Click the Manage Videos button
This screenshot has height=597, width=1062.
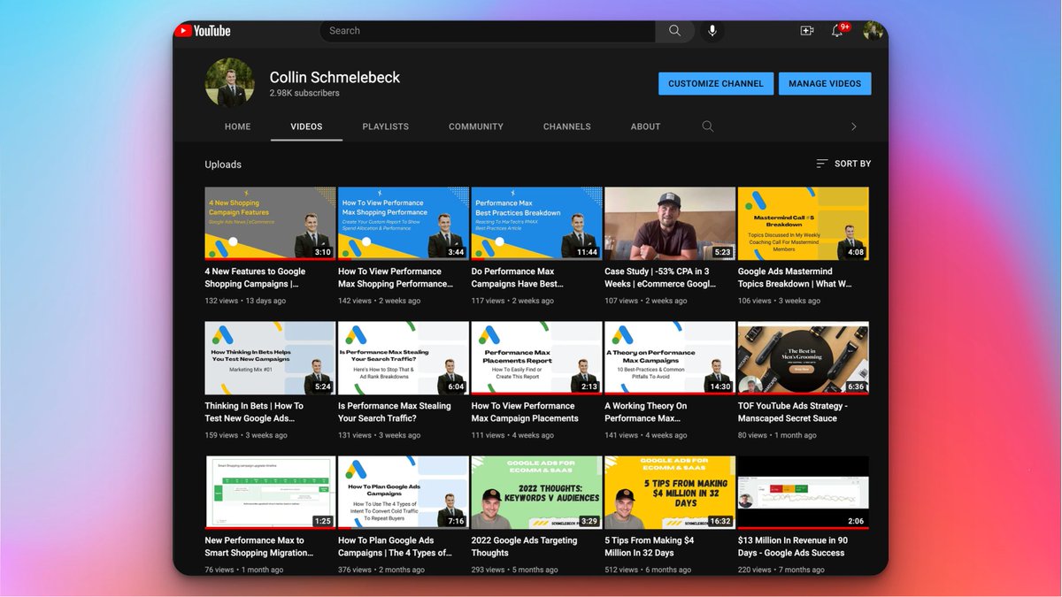825,84
